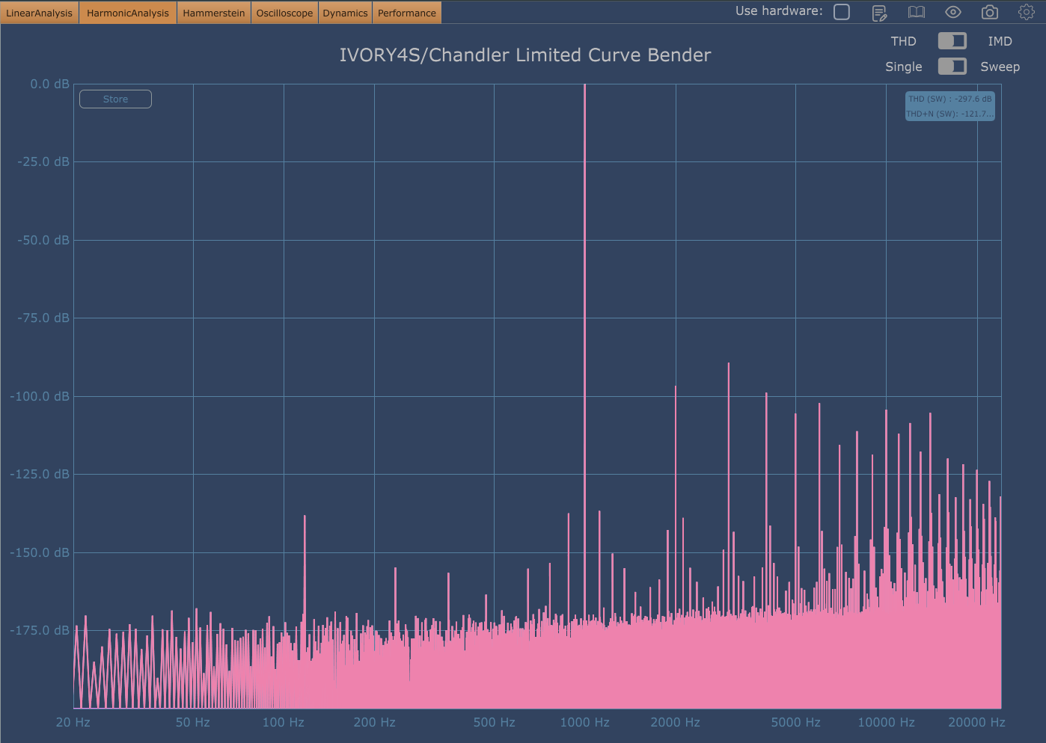This screenshot has height=743, width=1046.
Task: Click the 10000 Hz axis label
Action: pos(886,723)
